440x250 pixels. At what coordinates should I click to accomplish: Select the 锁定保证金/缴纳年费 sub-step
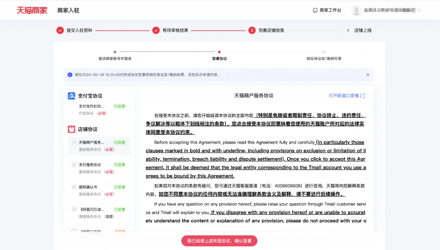pos(324,58)
